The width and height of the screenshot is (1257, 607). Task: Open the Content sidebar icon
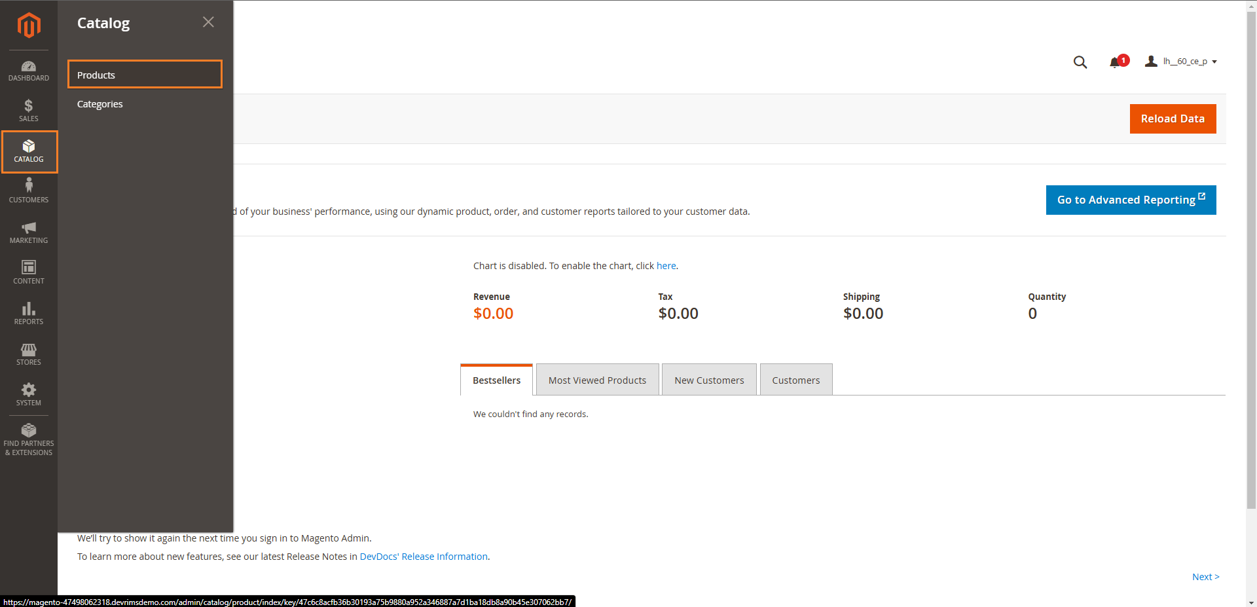point(28,272)
